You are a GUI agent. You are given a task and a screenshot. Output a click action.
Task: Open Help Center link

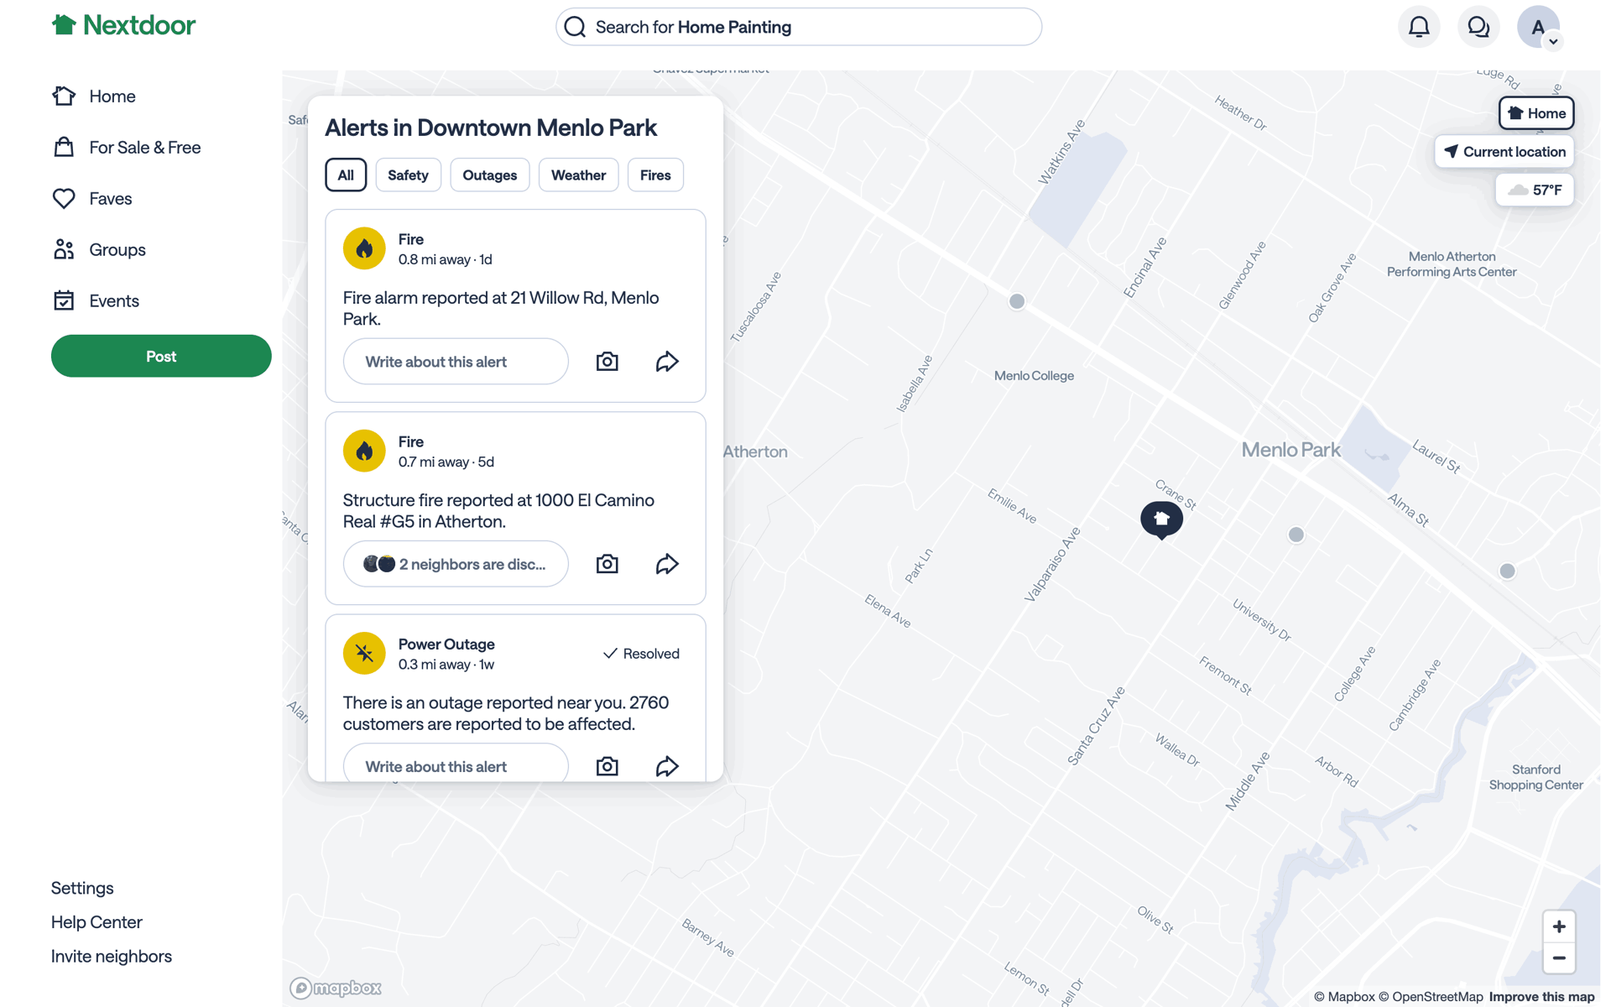[96, 922]
